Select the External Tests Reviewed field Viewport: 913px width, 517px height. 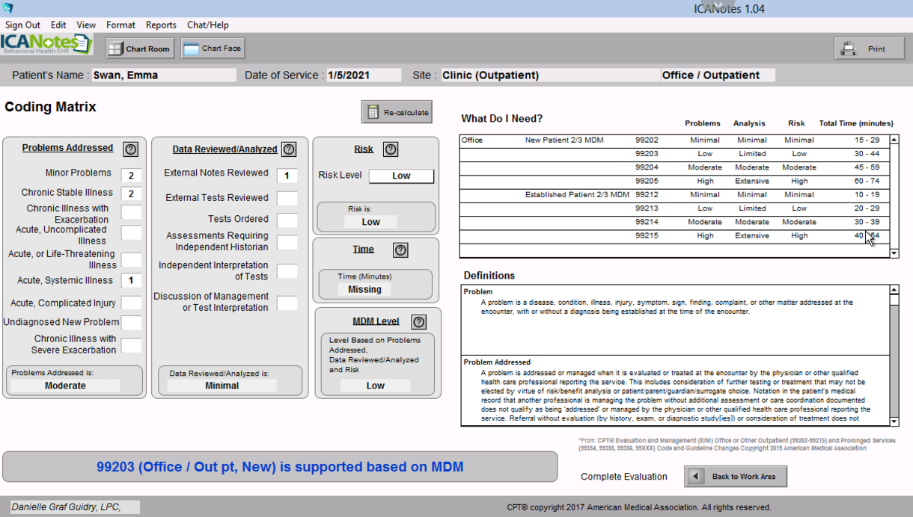tap(287, 198)
